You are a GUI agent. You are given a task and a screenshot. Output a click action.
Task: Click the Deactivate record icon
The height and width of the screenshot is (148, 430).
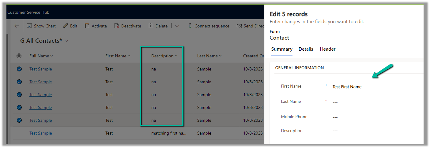click(x=117, y=26)
